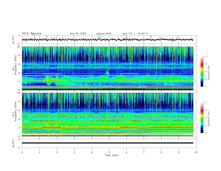Click the ch.1 voltage waveform trace
The image size is (221, 171).
coord(107,40)
